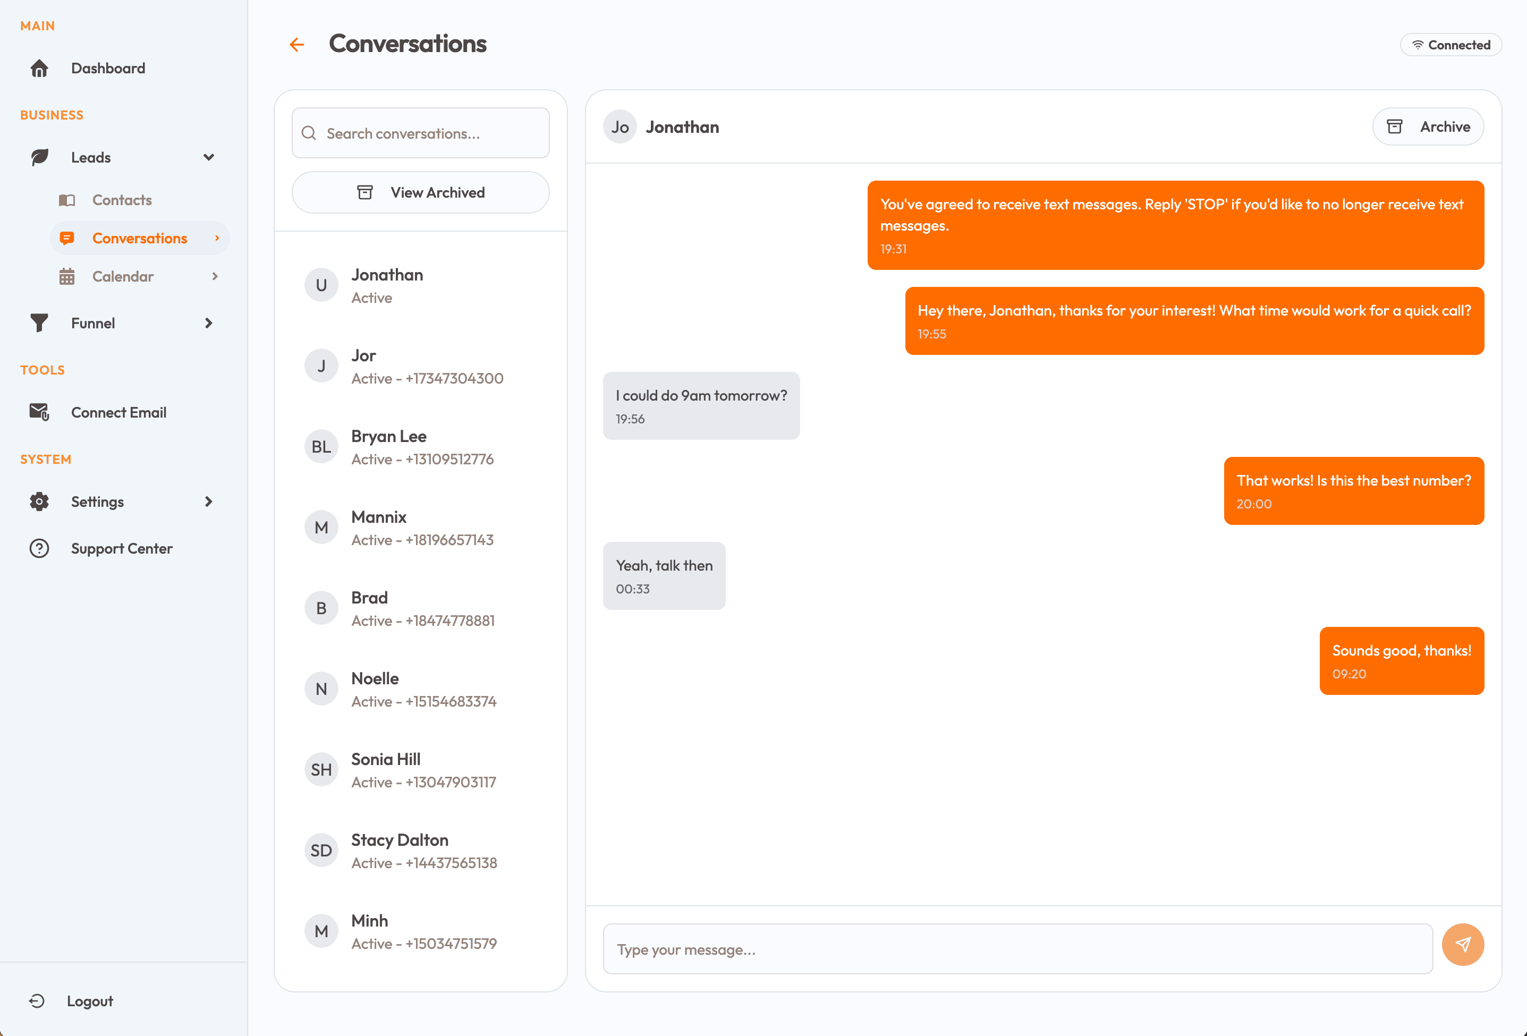The image size is (1527, 1036).
Task: Click the Calendar icon in sidebar
Action: click(67, 277)
